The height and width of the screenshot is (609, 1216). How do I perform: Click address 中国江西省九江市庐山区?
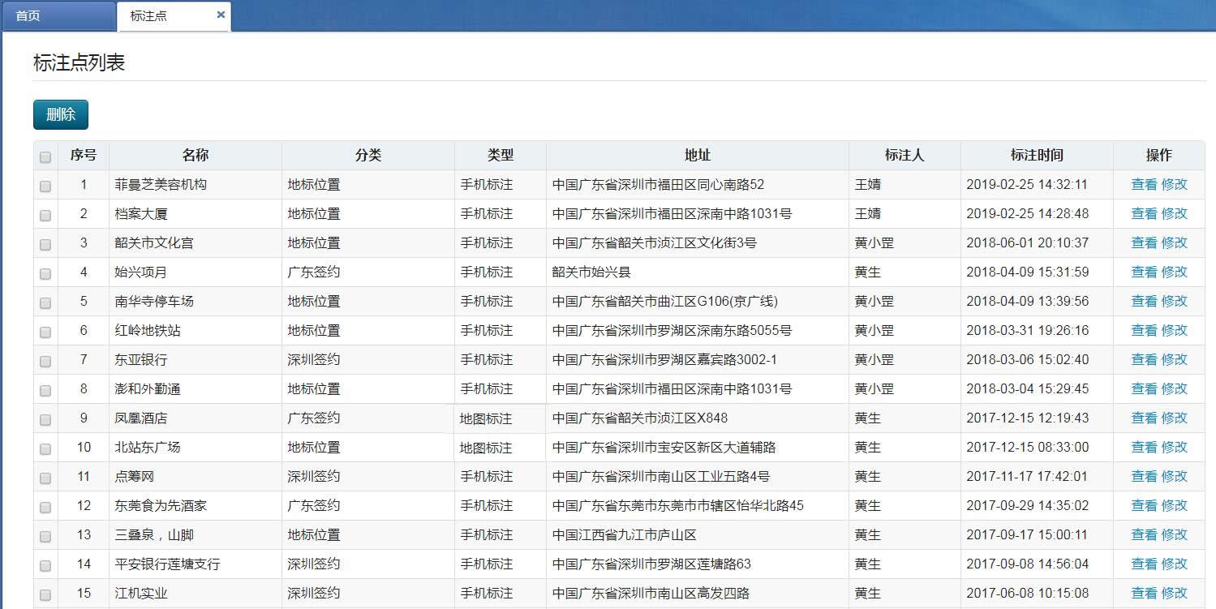point(624,534)
